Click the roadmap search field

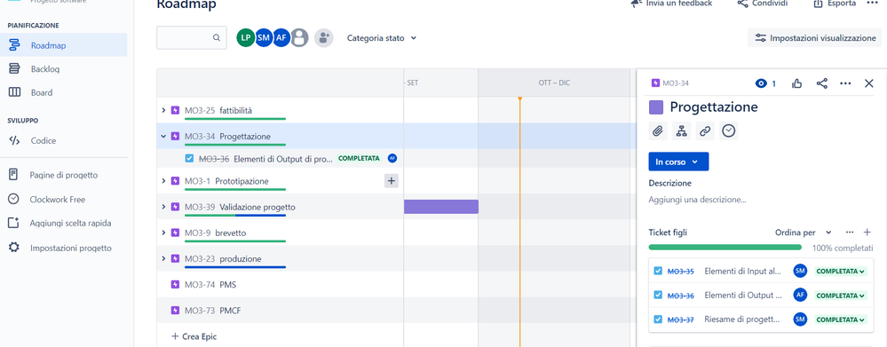pyautogui.click(x=191, y=38)
